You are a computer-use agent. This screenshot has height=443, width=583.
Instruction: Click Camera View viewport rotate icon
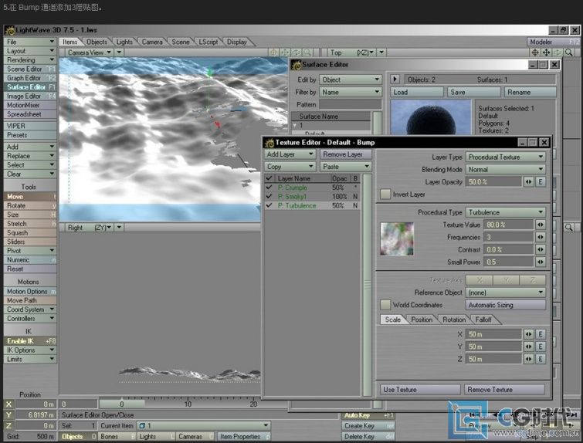[296, 52]
